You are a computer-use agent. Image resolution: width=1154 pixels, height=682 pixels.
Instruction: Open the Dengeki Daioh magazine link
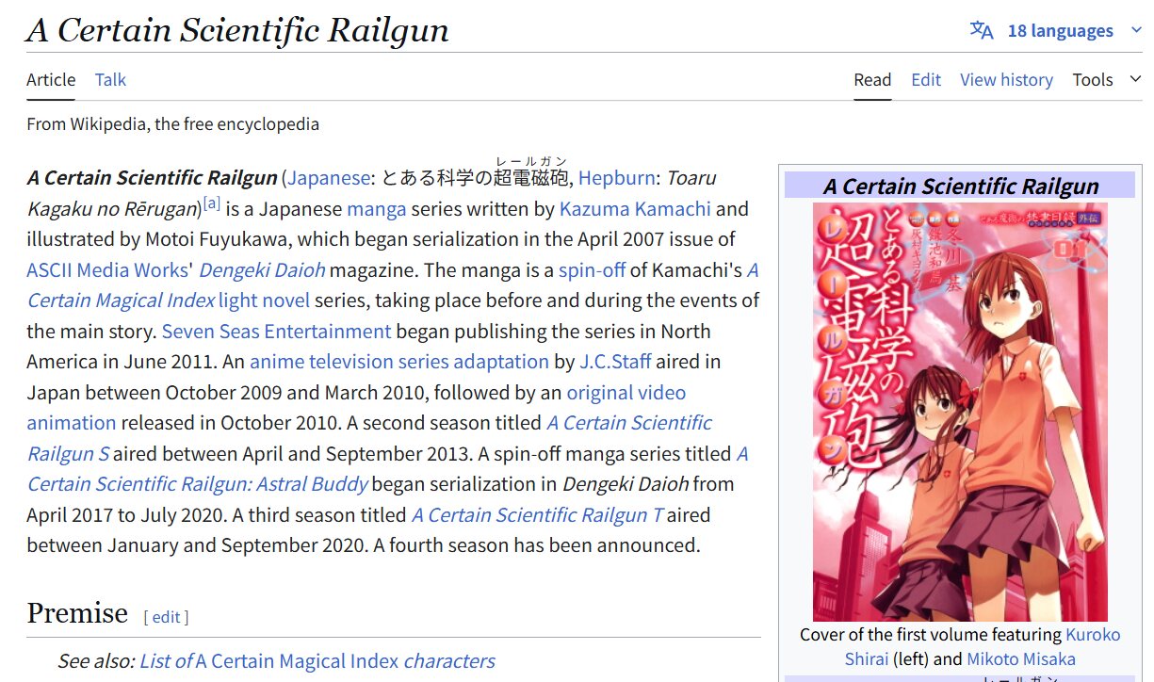click(x=262, y=269)
